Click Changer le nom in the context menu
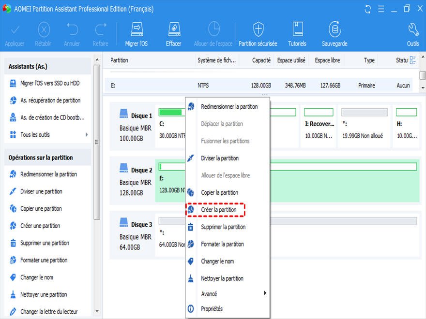 click(x=228, y=261)
